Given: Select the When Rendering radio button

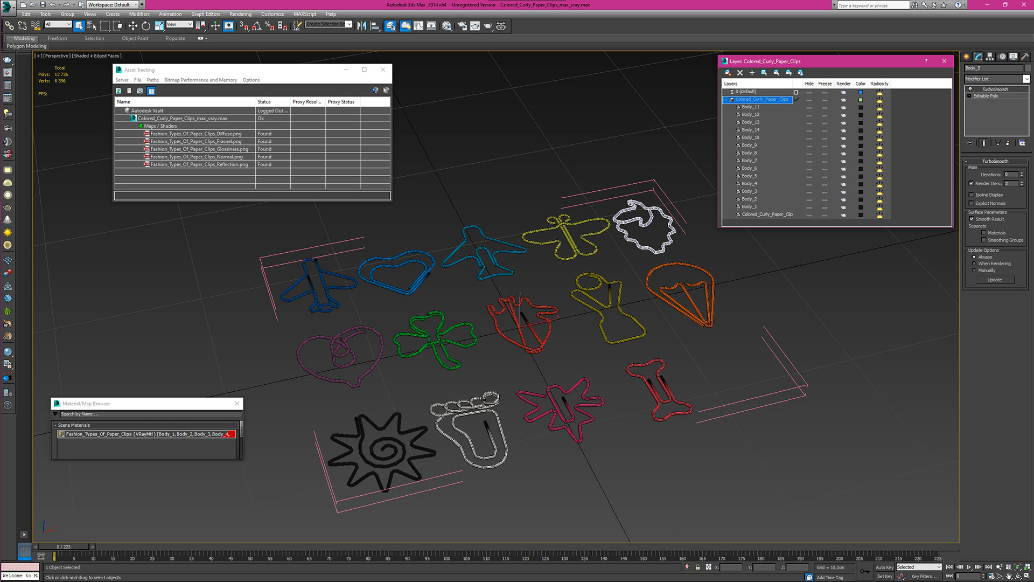Looking at the screenshot, I should (974, 264).
